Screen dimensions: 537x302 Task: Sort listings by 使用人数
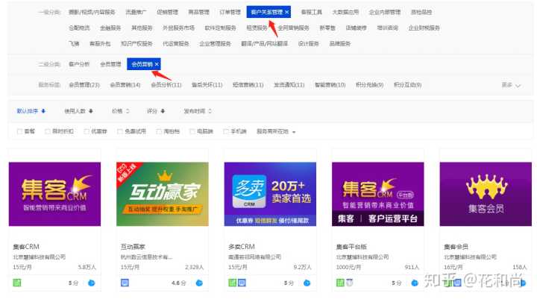(78, 111)
